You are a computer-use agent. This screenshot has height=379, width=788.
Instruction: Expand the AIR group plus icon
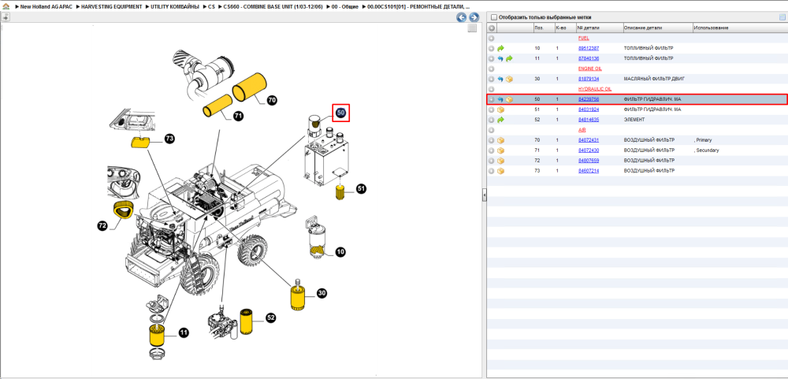click(492, 130)
